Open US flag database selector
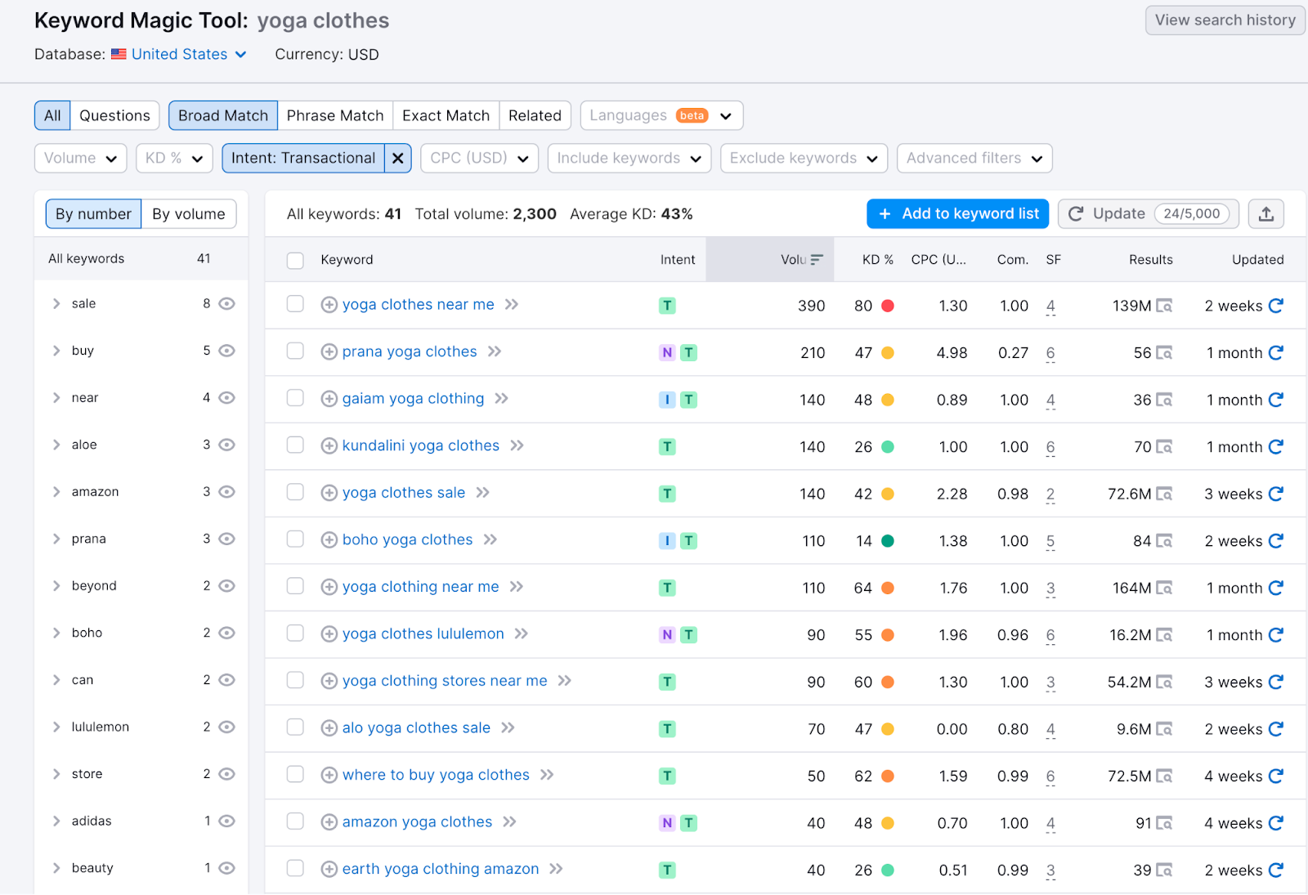Image resolution: width=1308 pixels, height=895 pixels. tap(179, 54)
